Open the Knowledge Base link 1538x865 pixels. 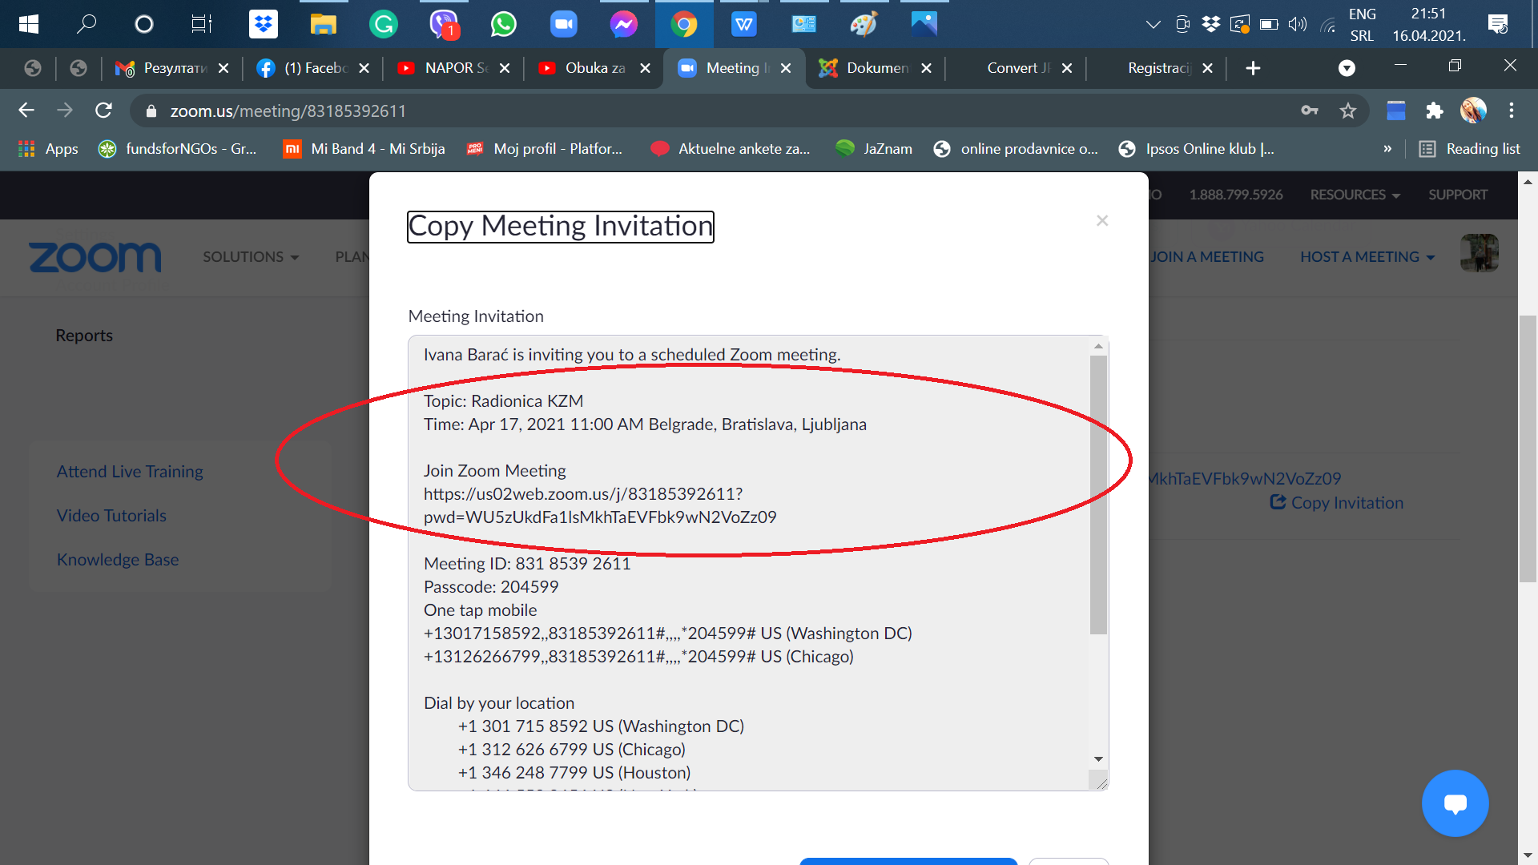pos(118,559)
